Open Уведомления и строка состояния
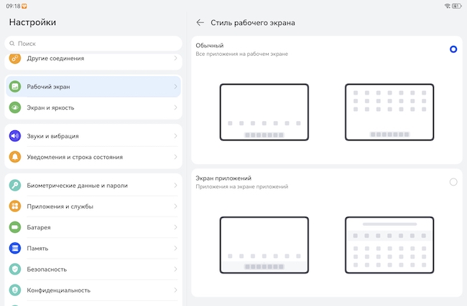The width and height of the screenshot is (467, 306). click(x=93, y=157)
